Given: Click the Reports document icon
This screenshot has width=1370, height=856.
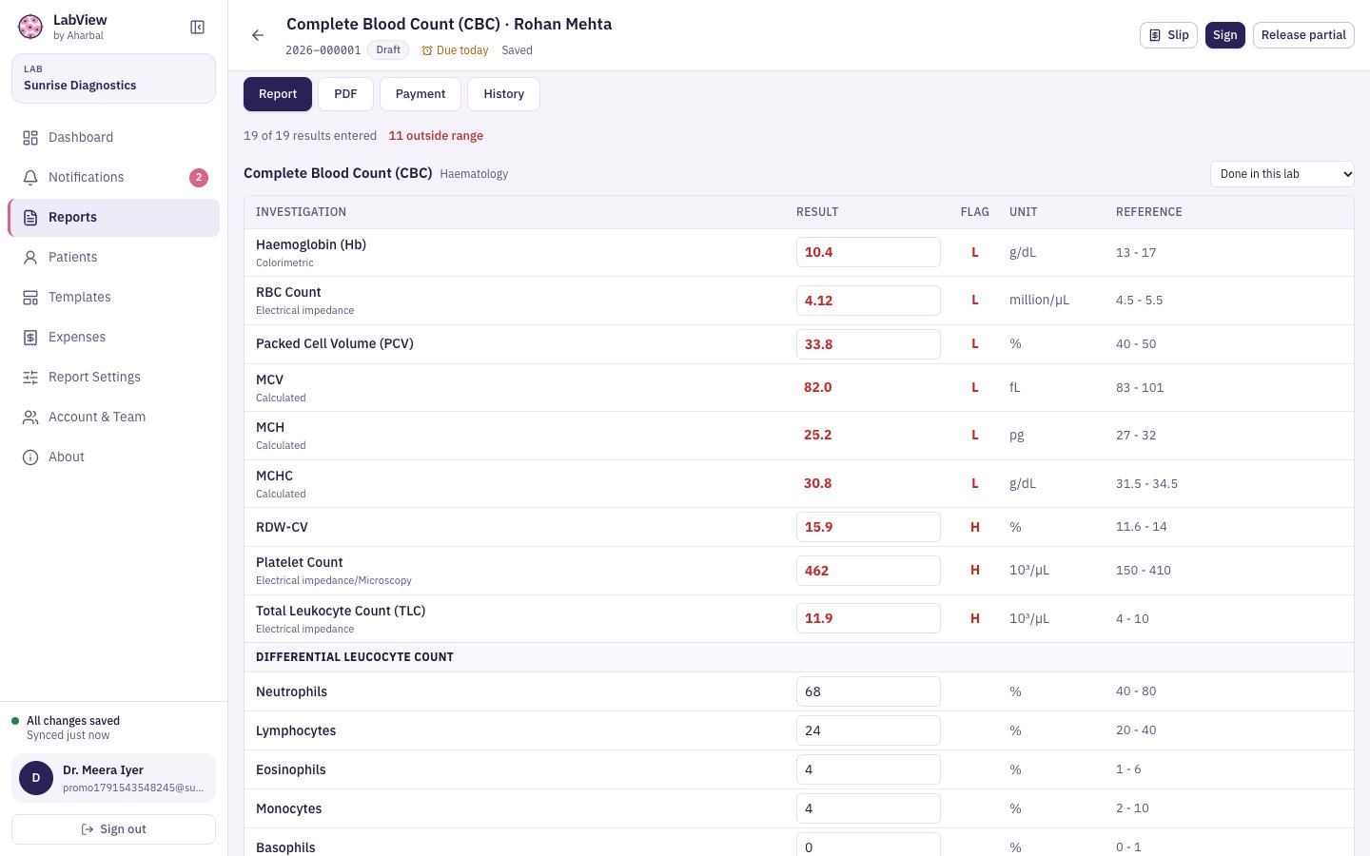Looking at the screenshot, I should [30, 218].
